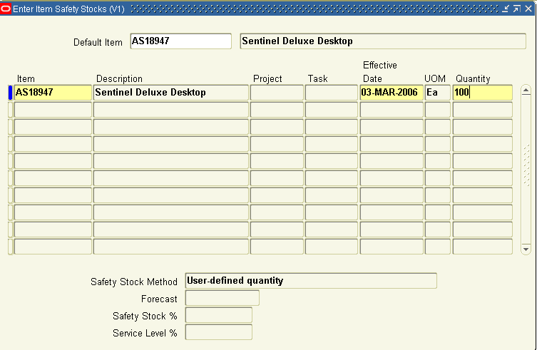Click the Oracle logo icon in title bar
The image size is (537, 350).
[x=6, y=9]
